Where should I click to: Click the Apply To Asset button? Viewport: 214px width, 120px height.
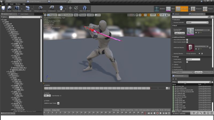179,33
